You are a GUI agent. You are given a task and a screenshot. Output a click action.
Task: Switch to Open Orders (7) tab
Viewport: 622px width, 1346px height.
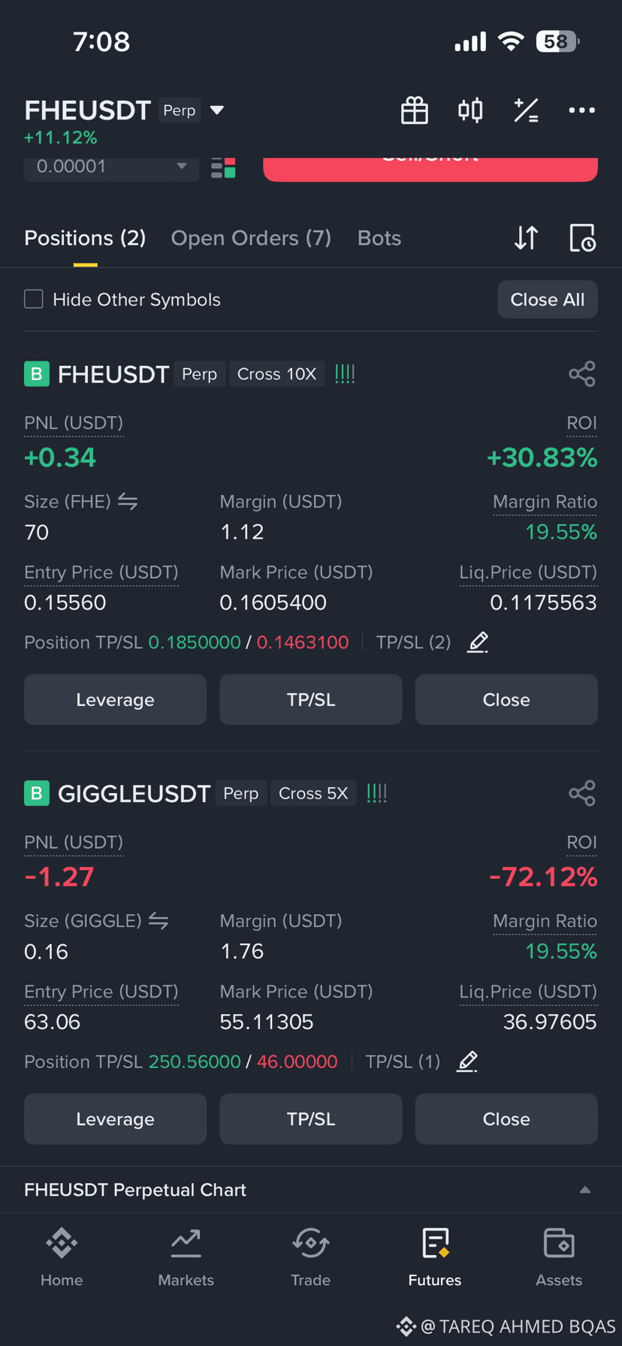point(251,238)
